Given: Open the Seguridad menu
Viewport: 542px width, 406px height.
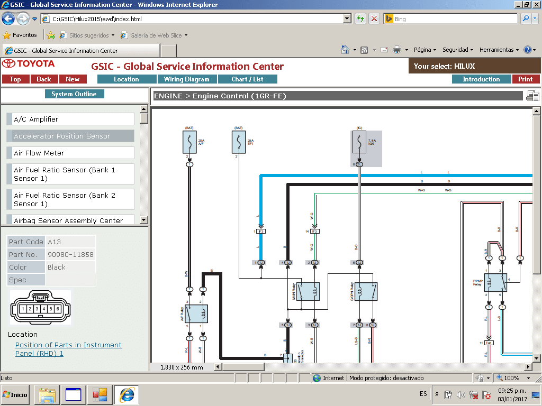Looking at the screenshot, I should tap(458, 50).
